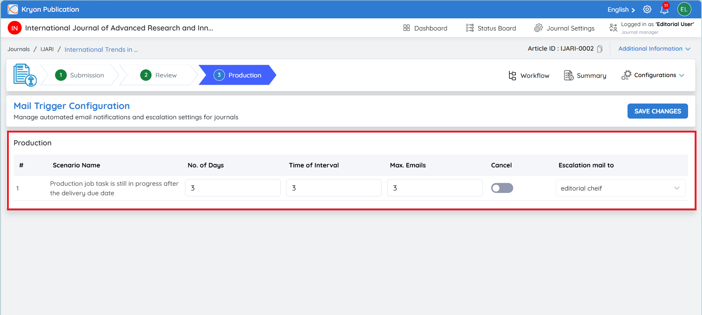Click the SAVE CHANGES button
The height and width of the screenshot is (315, 702).
click(x=658, y=111)
